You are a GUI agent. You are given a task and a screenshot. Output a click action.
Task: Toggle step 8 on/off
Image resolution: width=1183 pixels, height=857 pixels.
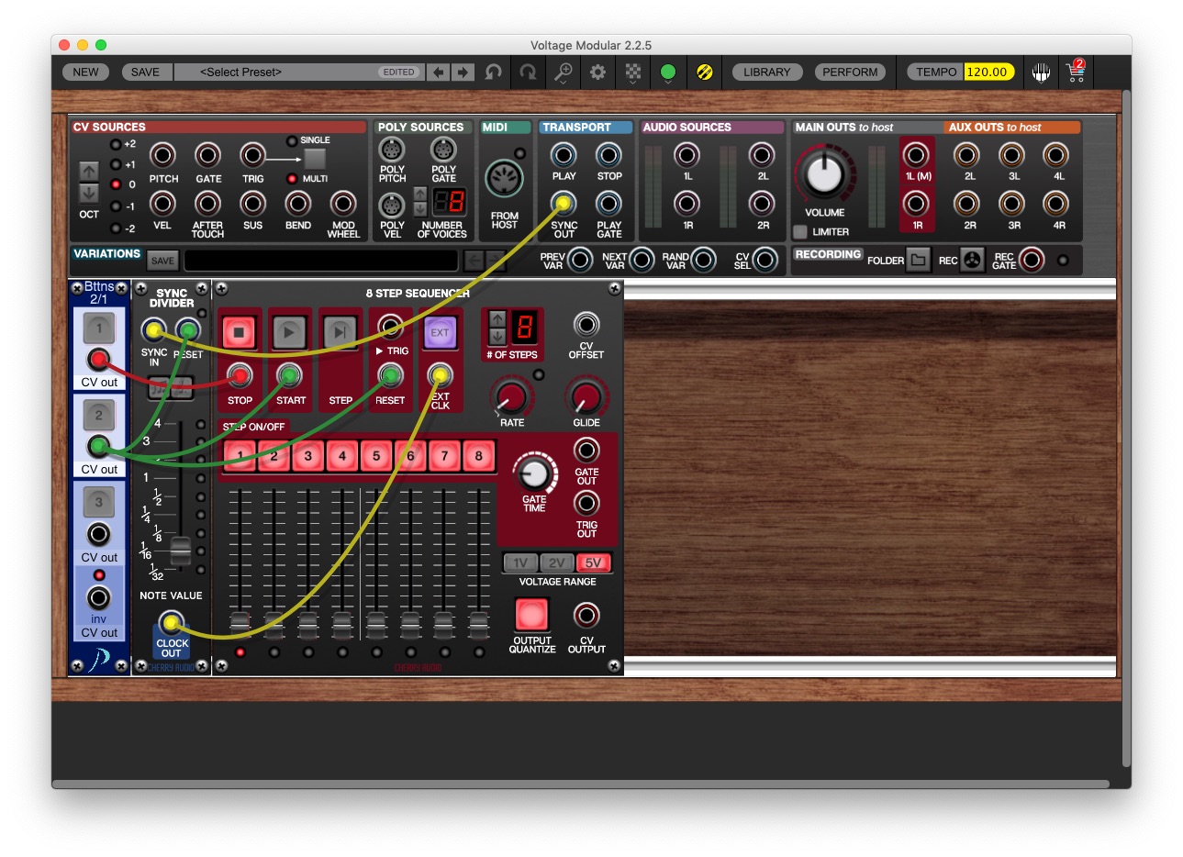click(x=478, y=455)
